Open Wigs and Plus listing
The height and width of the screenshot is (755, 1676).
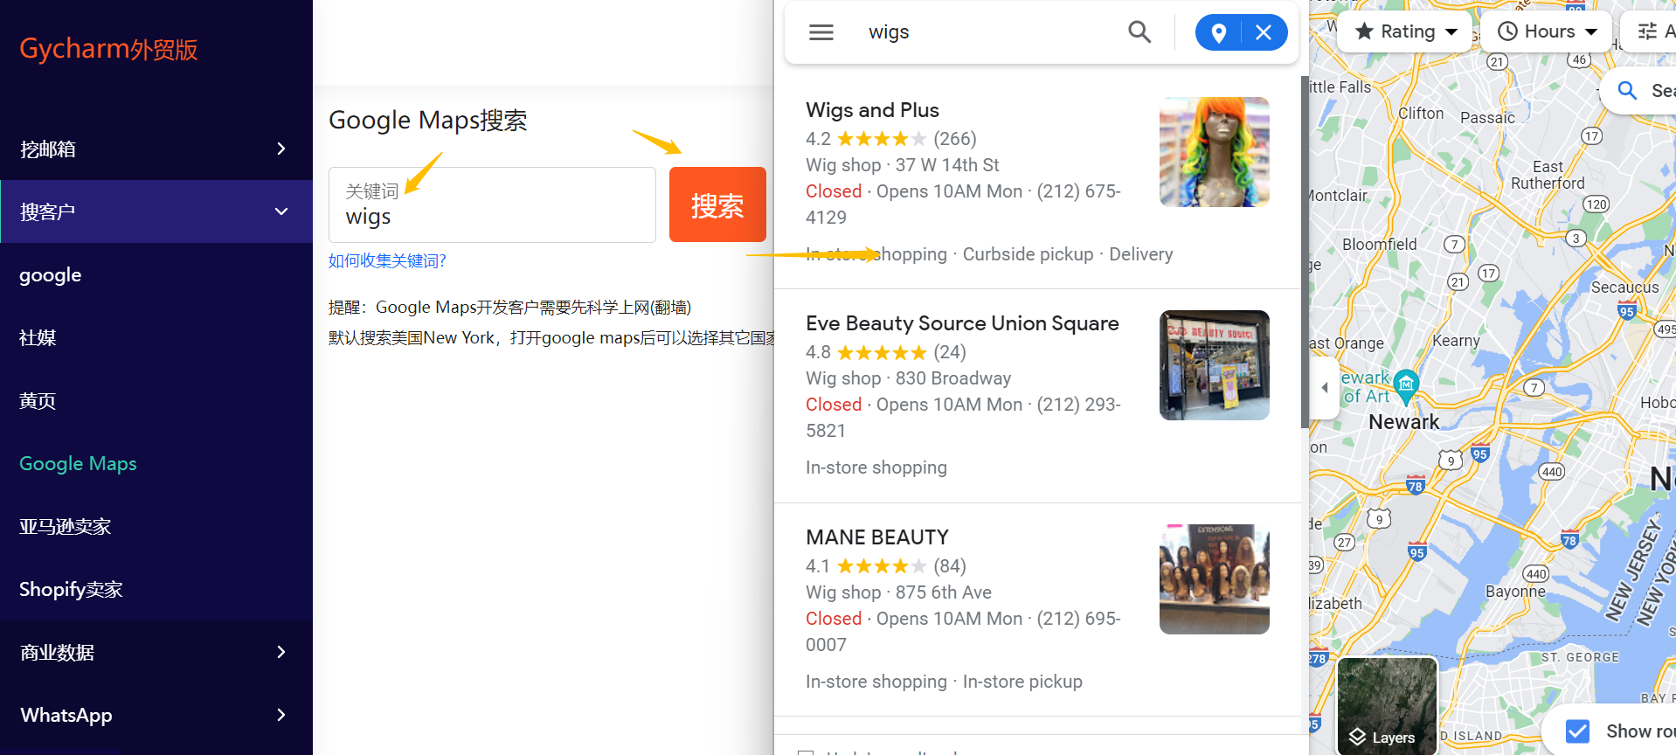[x=872, y=110]
